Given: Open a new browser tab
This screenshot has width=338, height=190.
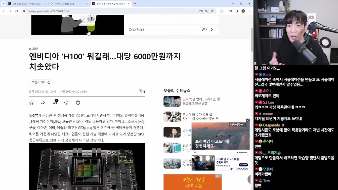Looking at the screenshot, I should (x=135, y=4).
